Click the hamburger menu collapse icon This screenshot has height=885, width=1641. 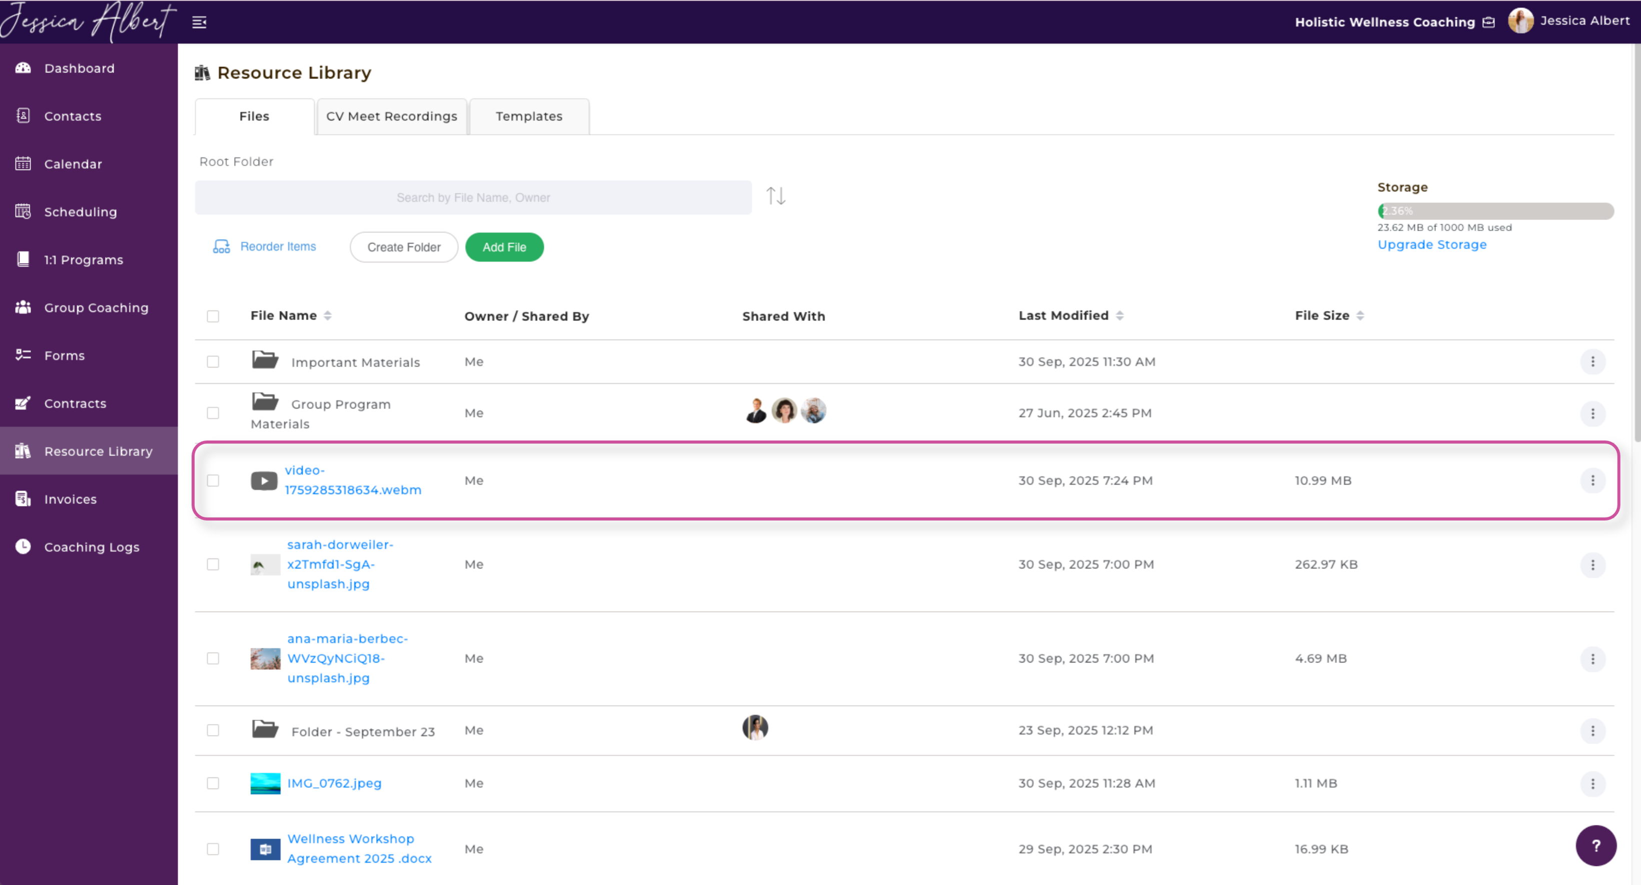click(200, 22)
